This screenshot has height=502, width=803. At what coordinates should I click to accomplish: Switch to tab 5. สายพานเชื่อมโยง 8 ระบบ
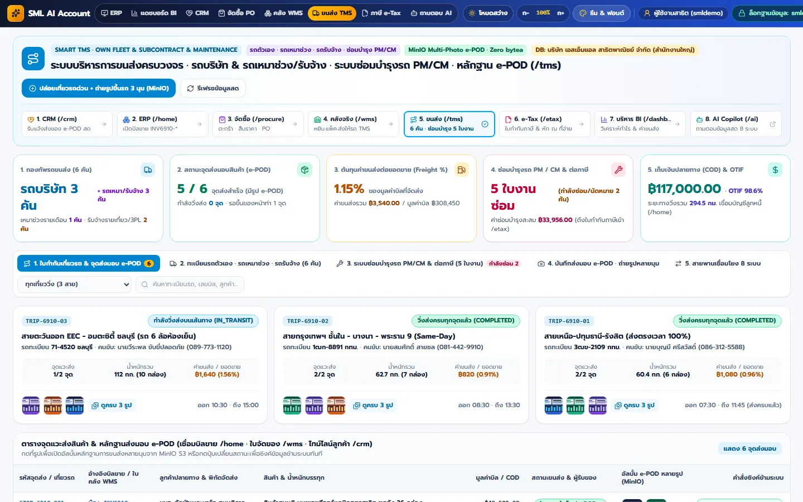(x=718, y=263)
